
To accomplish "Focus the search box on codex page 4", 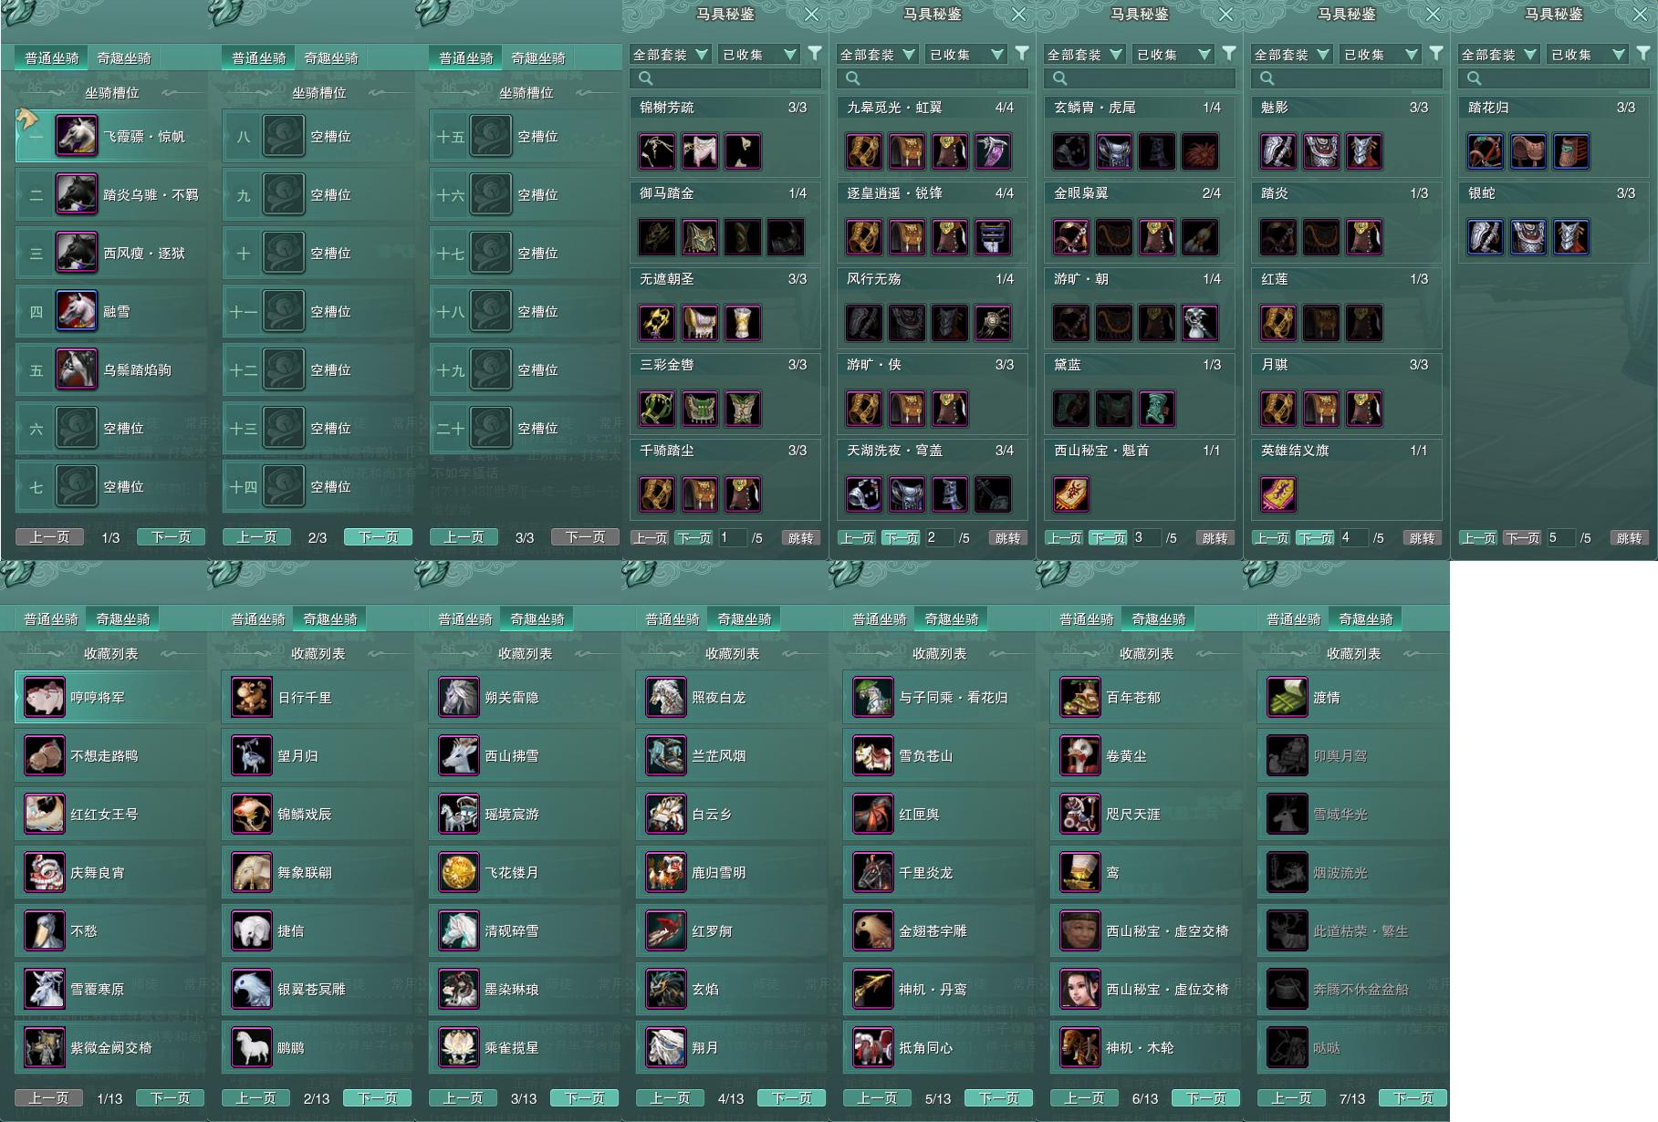I will pyautogui.click(x=1347, y=78).
